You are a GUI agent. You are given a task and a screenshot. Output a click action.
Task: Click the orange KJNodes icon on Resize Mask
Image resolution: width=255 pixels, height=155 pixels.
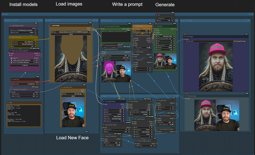coord(151,102)
